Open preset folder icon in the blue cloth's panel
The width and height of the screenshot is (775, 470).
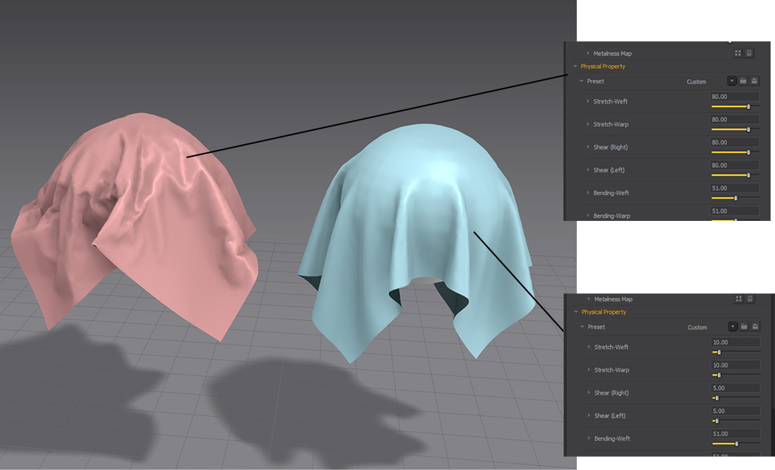744,327
